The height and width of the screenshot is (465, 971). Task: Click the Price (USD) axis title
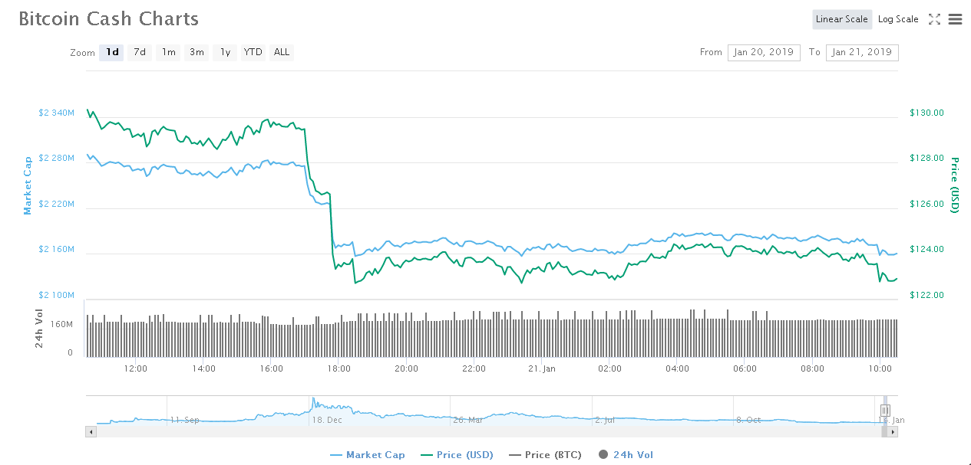coord(955,185)
